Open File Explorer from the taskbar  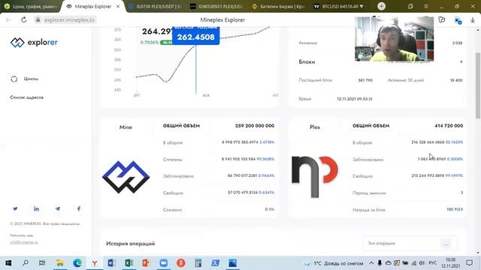(x=60, y=263)
